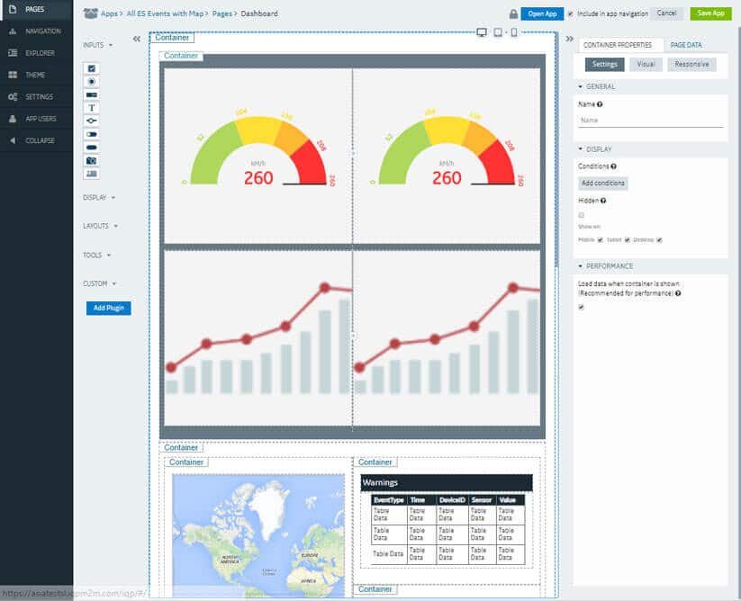Click the Save App button

(710, 13)
